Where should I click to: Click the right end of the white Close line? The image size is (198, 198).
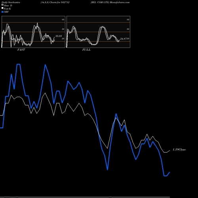pos(169,150)
